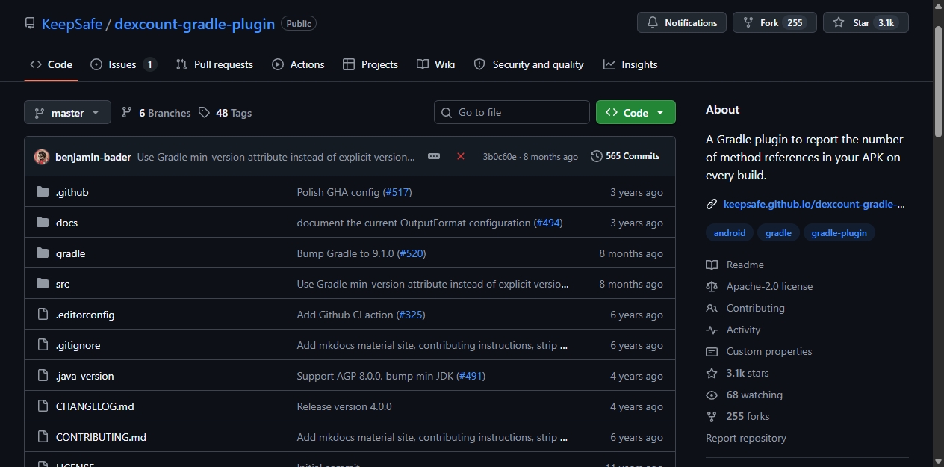The image size is (944, 467).
Task: Click folder icon beside src
Action: point(43,284)
